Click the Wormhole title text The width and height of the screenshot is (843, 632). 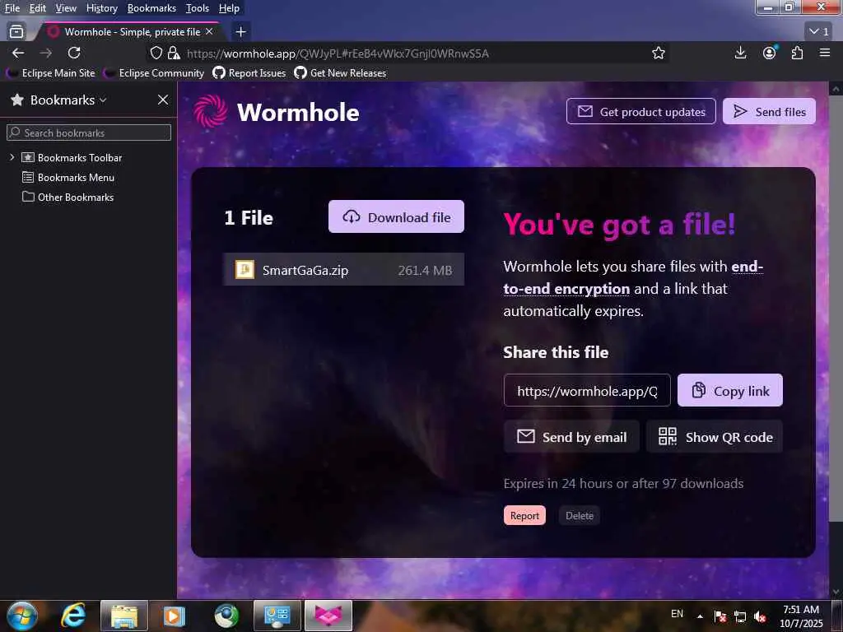pos(298,112)
